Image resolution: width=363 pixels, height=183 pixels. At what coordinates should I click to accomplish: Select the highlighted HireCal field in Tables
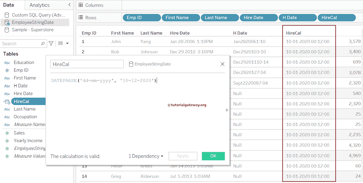[28, 101]
